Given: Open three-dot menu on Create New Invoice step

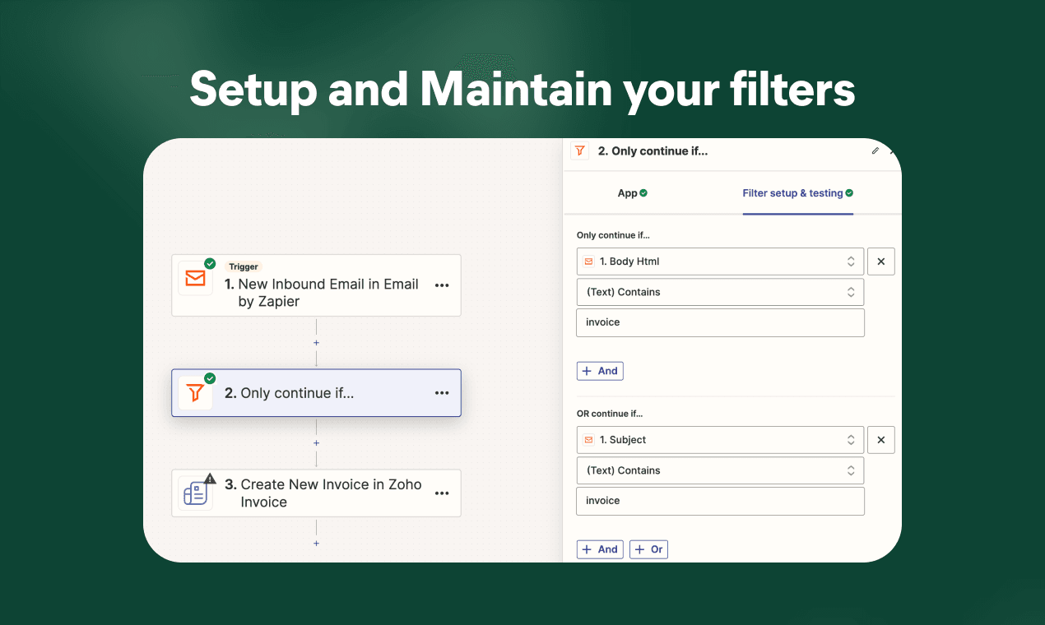Looking at the screenshot, I should pyautogui.click(x=442, y=493).
